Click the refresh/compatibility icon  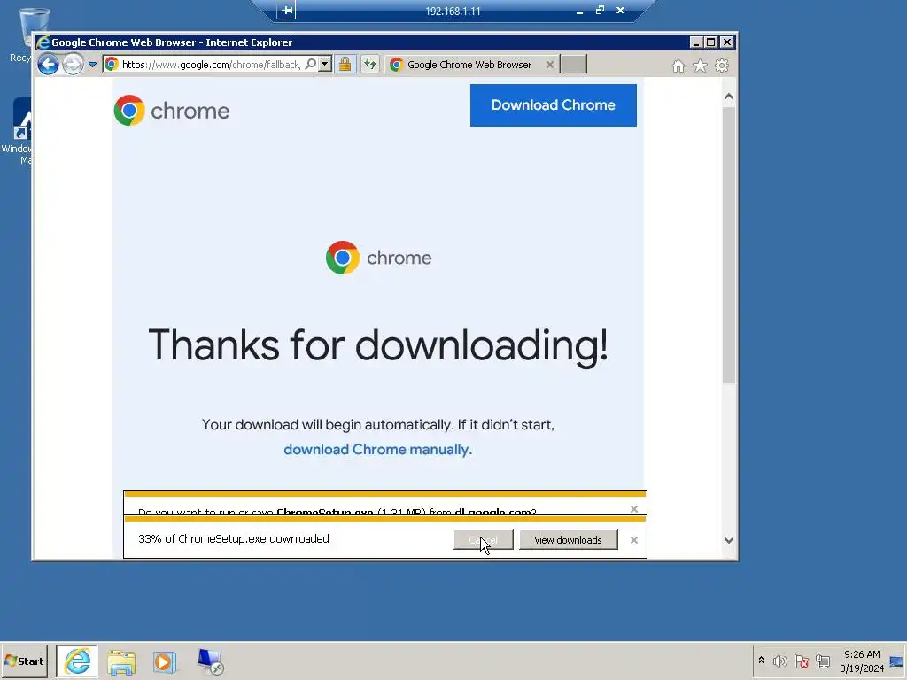point(370,64)
